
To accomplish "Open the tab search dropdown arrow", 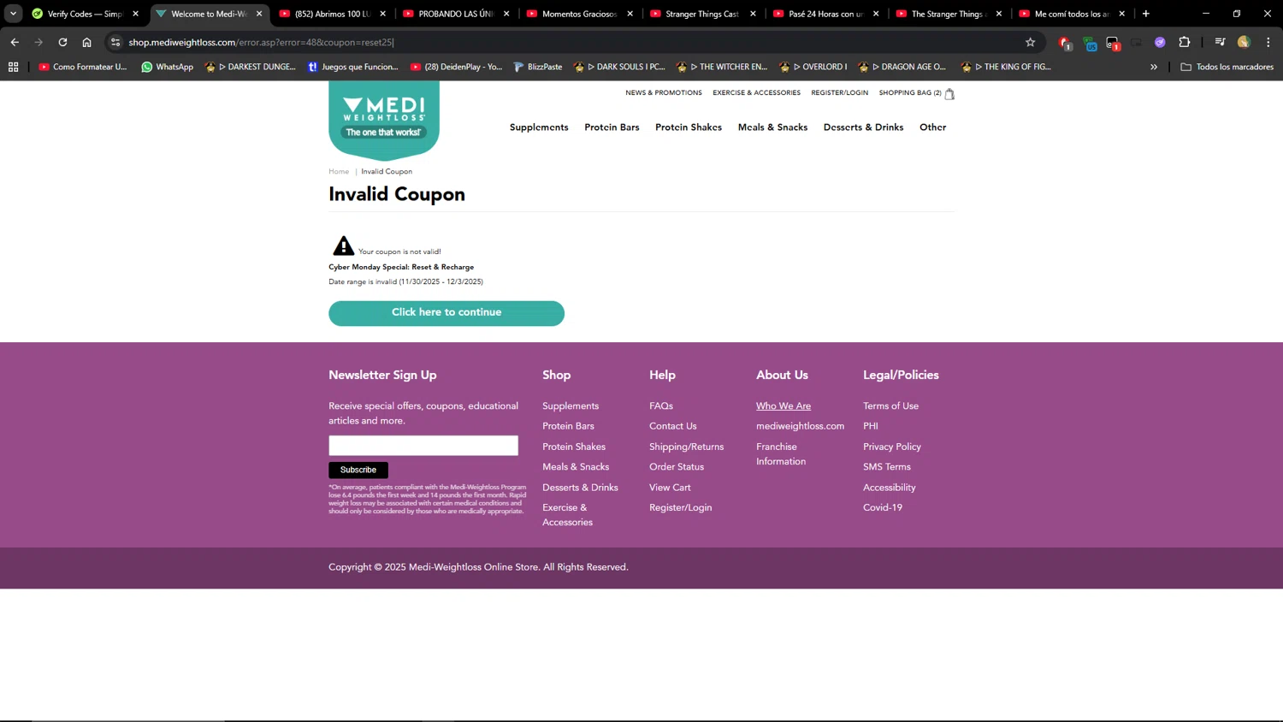I will point(13,14).
